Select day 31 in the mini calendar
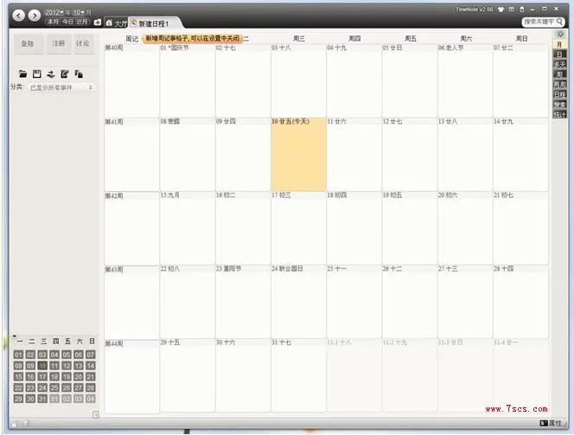Screen dimensions: 574x435 pos(42,399)
